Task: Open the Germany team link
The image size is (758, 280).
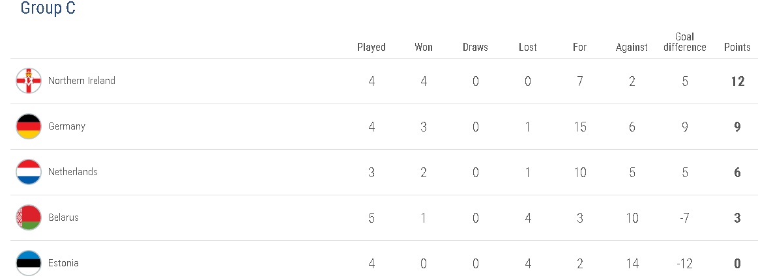Action: pos(66,126)
